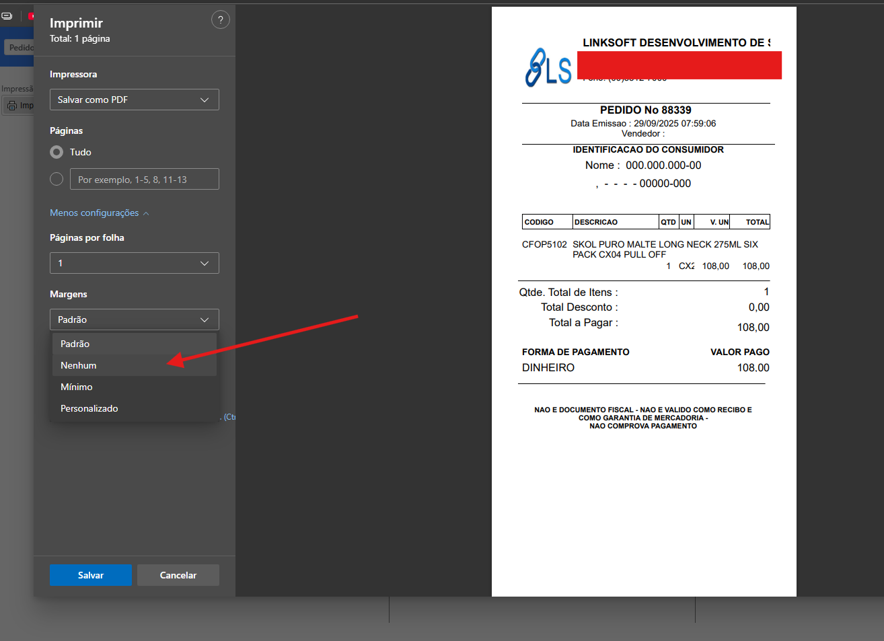Screen dimensions: 884x641
Task: Click the tab actions icon at top-left
Action: point(7,15)
